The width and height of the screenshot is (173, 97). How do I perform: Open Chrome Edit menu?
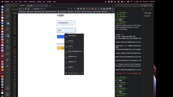pos(16,2)
